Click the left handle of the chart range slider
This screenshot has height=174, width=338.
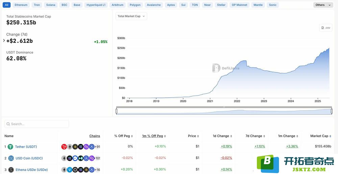(x=116, y=111)
